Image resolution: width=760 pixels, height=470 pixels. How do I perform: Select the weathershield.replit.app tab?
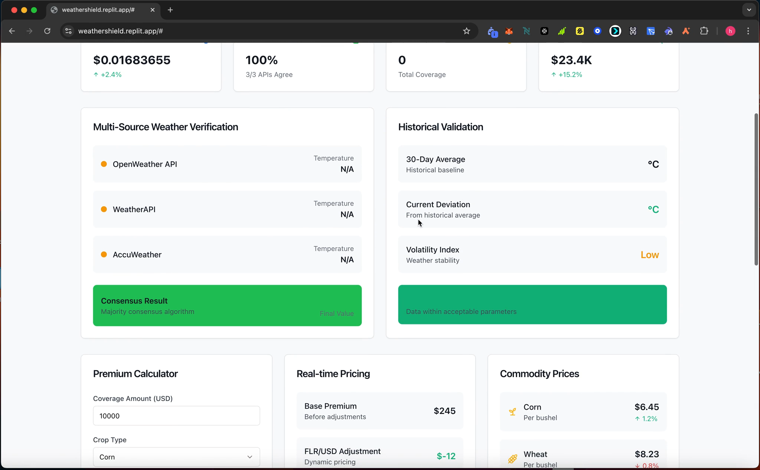pos(98,10)
